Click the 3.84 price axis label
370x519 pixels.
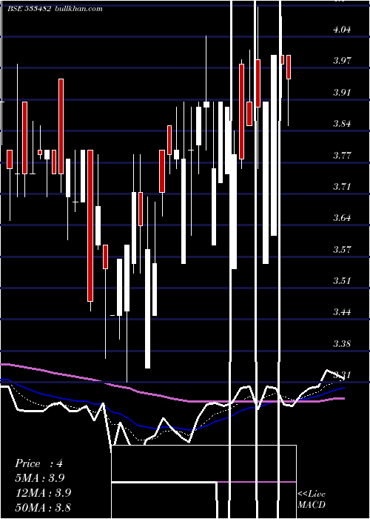[342, 124]
